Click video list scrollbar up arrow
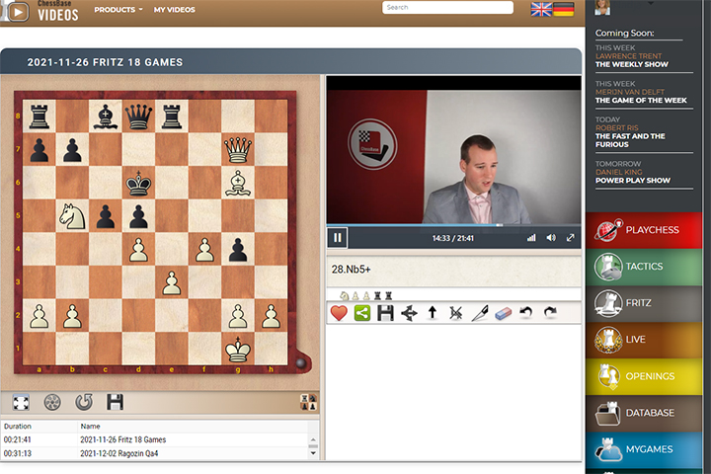 click(x=313, y=440)
